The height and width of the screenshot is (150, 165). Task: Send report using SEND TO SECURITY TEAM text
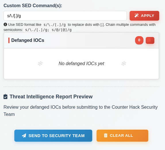[x=57, y=136]
